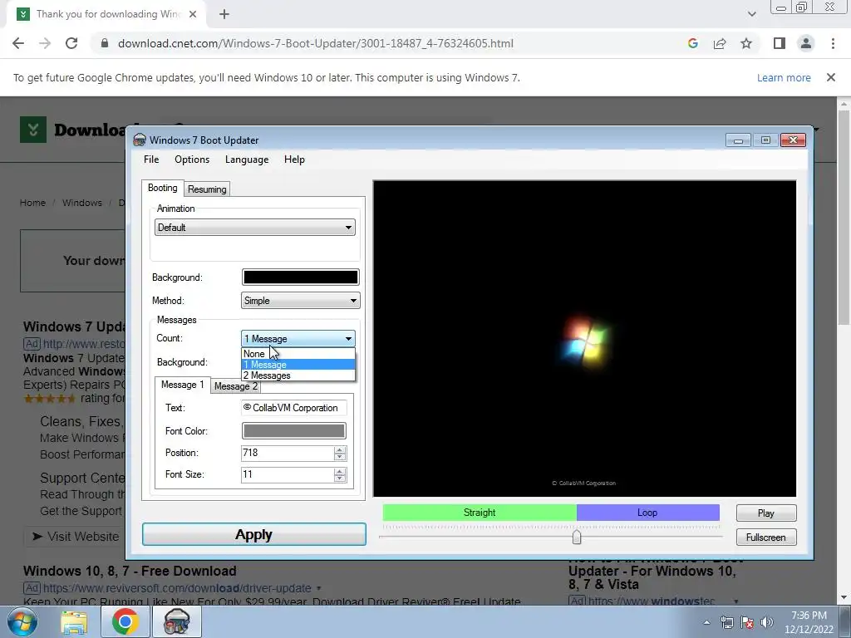Image resolution: width=851 pixels, height=638 pixels.
Task: Click the site lock icon
Action: tap(105, 43)
